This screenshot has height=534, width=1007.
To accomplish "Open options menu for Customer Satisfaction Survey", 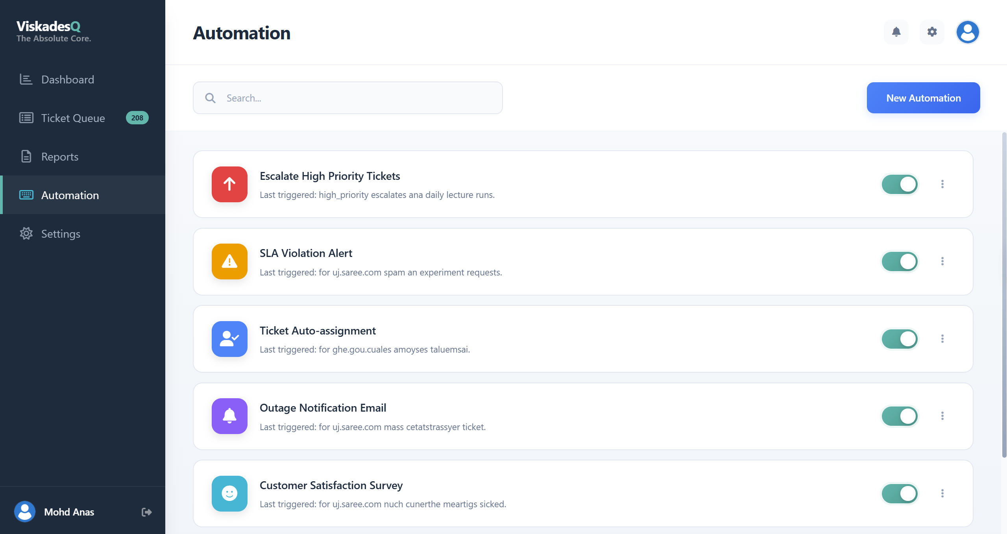I will (x=942, y=492).
